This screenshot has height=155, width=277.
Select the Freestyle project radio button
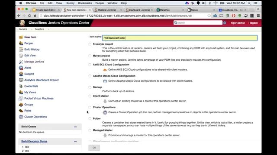pos(90,44)
